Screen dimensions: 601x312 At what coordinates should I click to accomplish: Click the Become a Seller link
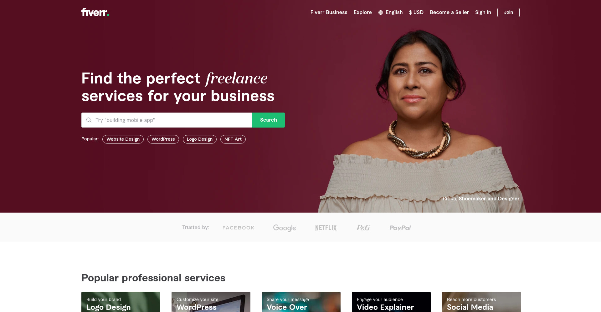(x=449, y=13)
